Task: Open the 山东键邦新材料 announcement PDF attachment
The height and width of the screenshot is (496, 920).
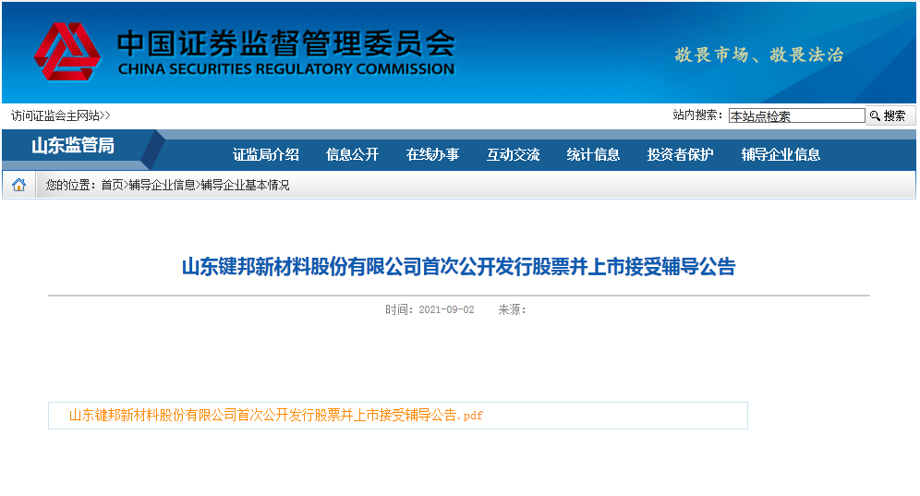Action: [x=275, y=416]
